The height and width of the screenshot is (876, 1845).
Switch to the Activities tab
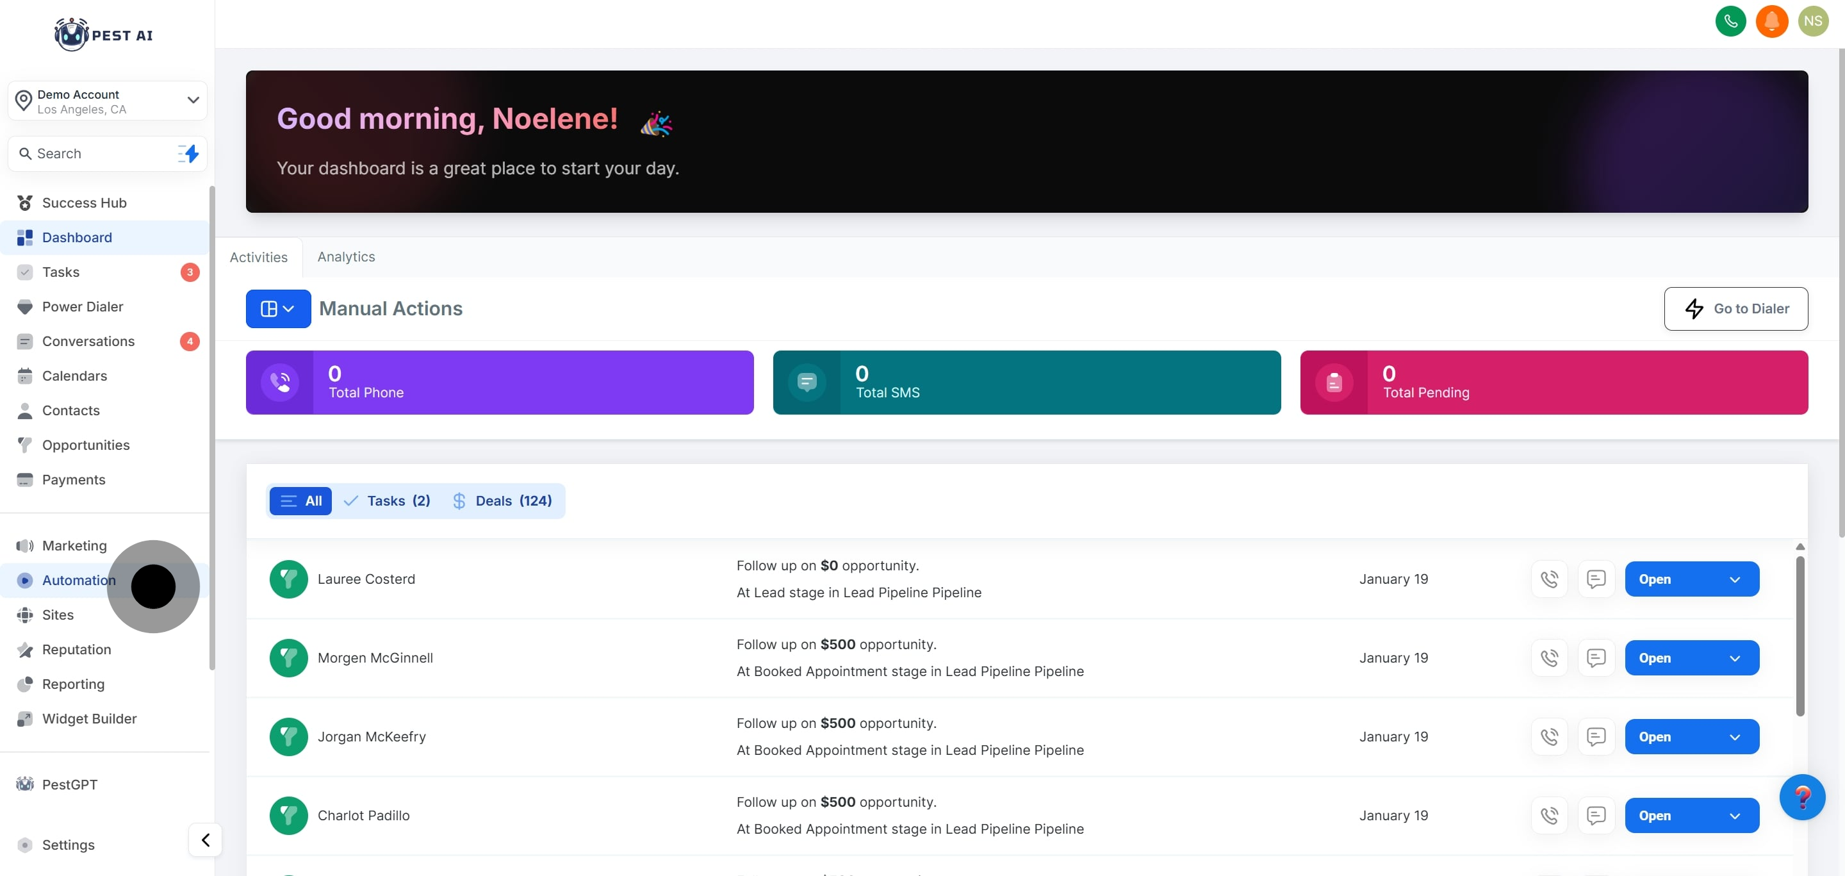click(259, 257)
